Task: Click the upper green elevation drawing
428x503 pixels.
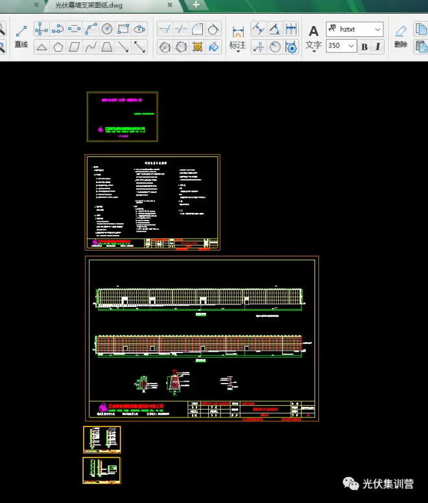Action: 200,299
